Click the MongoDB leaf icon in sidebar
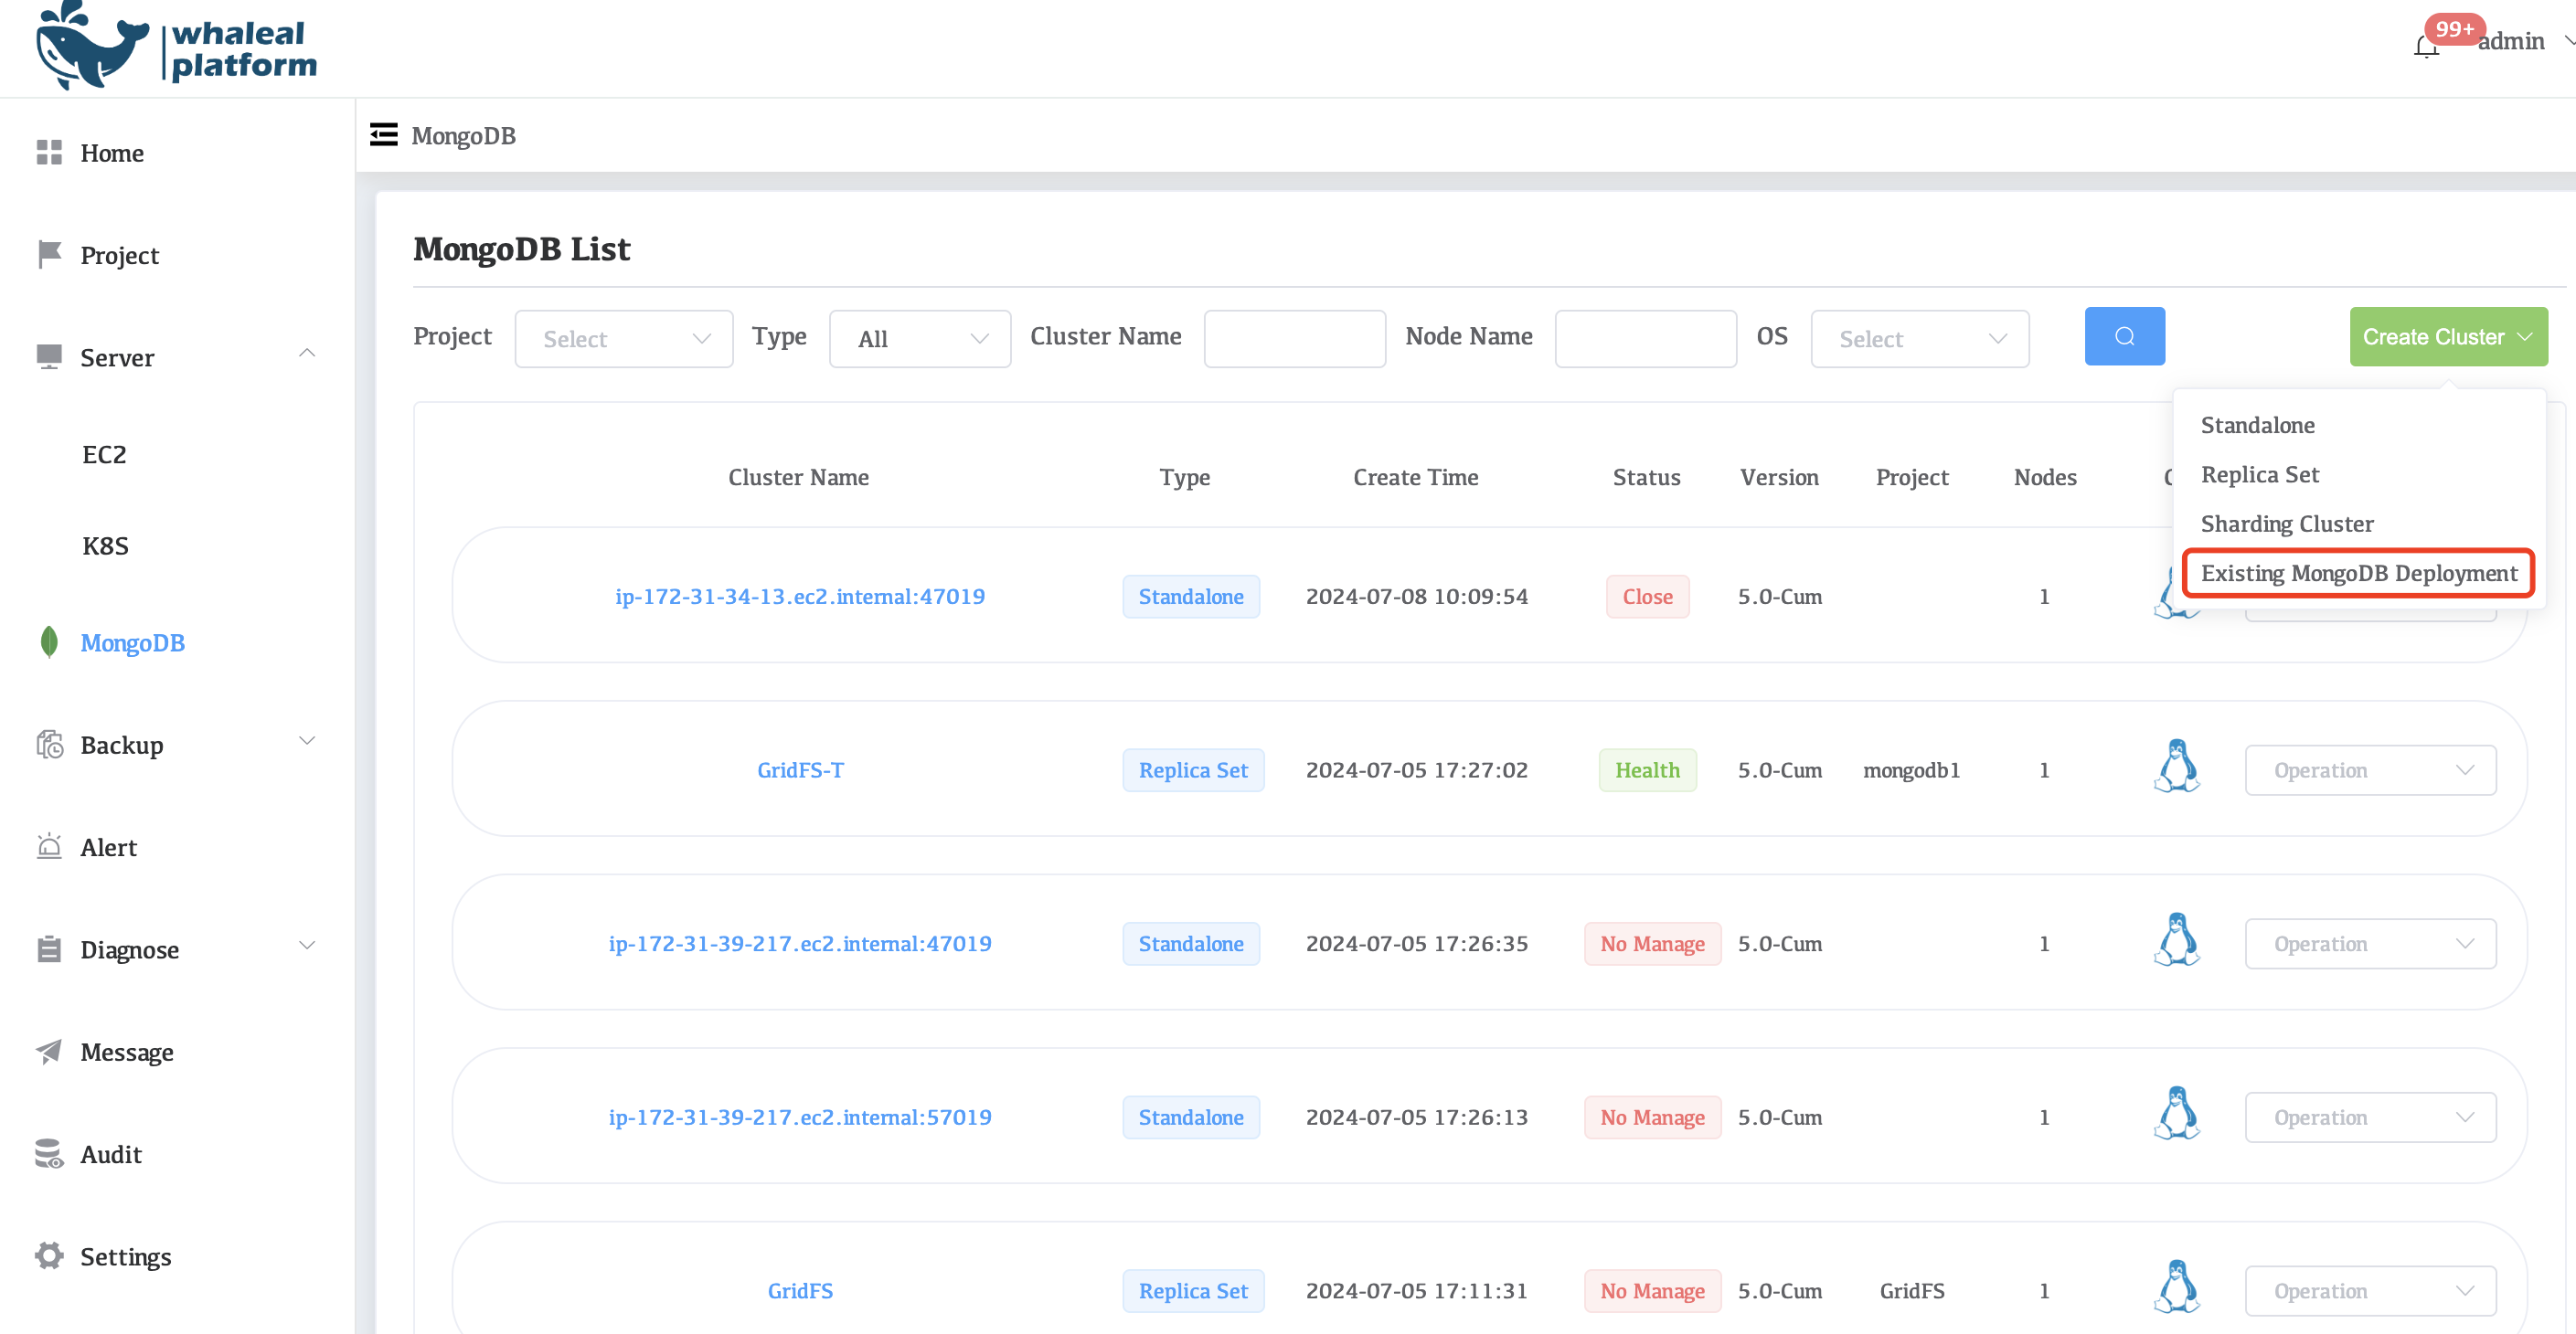 49,642
